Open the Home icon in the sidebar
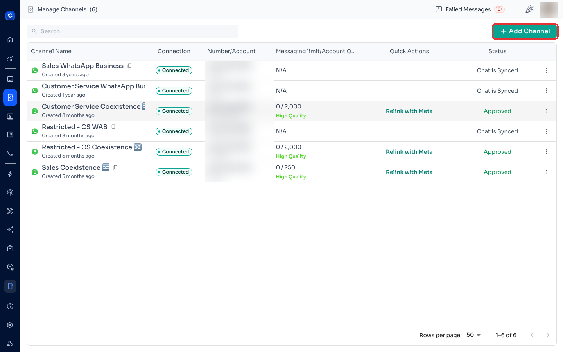Viewport: 563px width, 352px height. [10, 40]
